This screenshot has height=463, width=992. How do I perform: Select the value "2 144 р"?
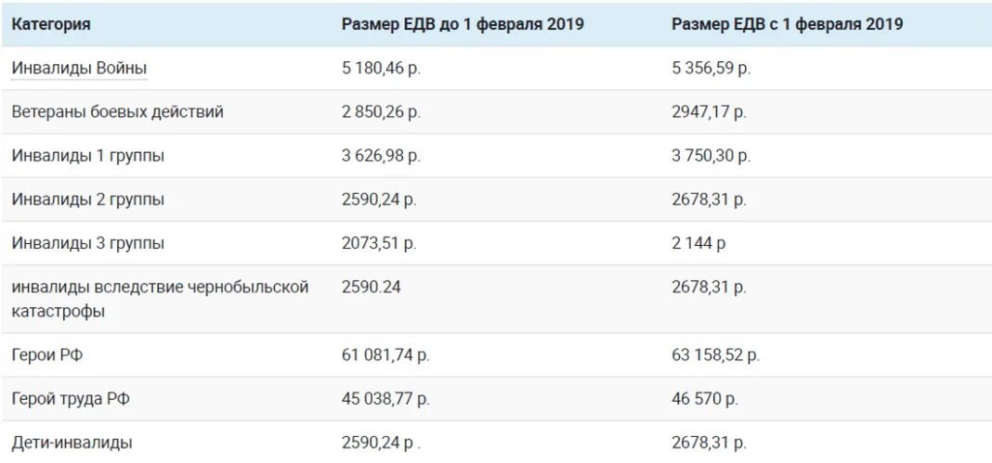699,243
